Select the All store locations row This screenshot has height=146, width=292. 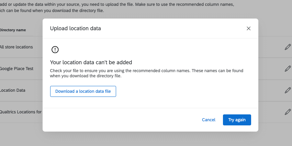click(16, 47)
